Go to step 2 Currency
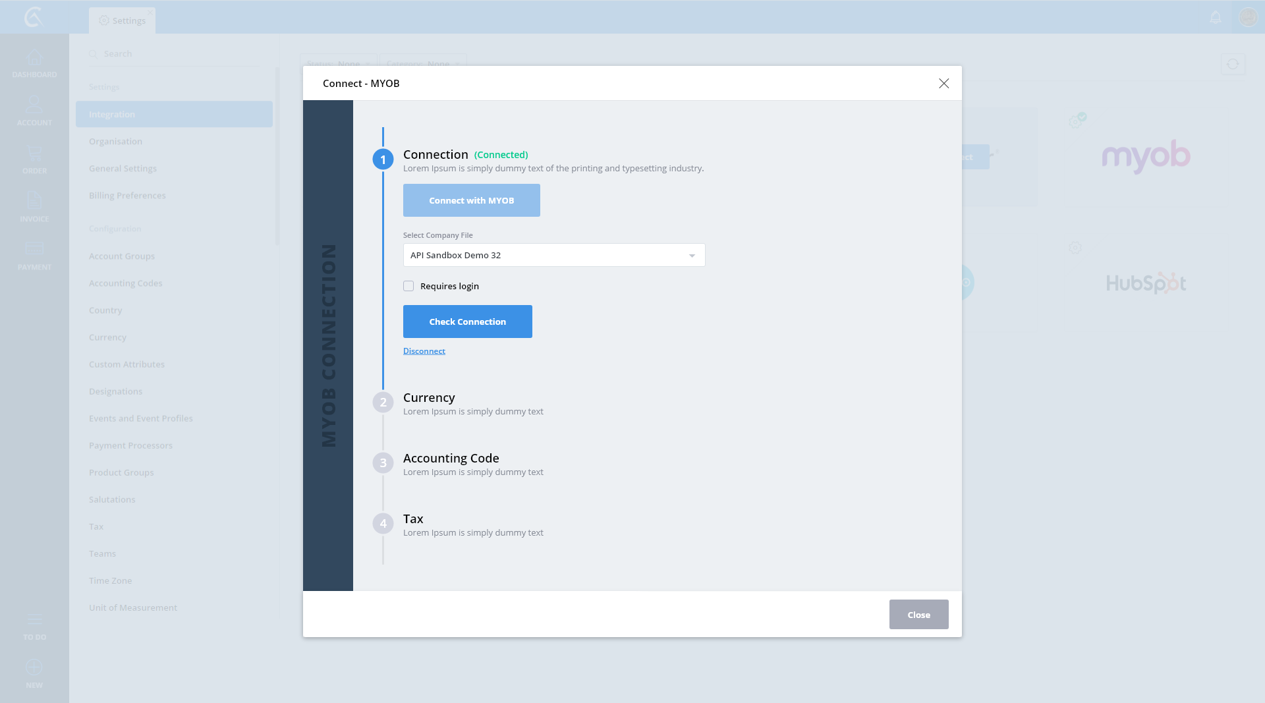Image resolution: width=1265 pixels, height=703 pixels. [x=428, y=398]
